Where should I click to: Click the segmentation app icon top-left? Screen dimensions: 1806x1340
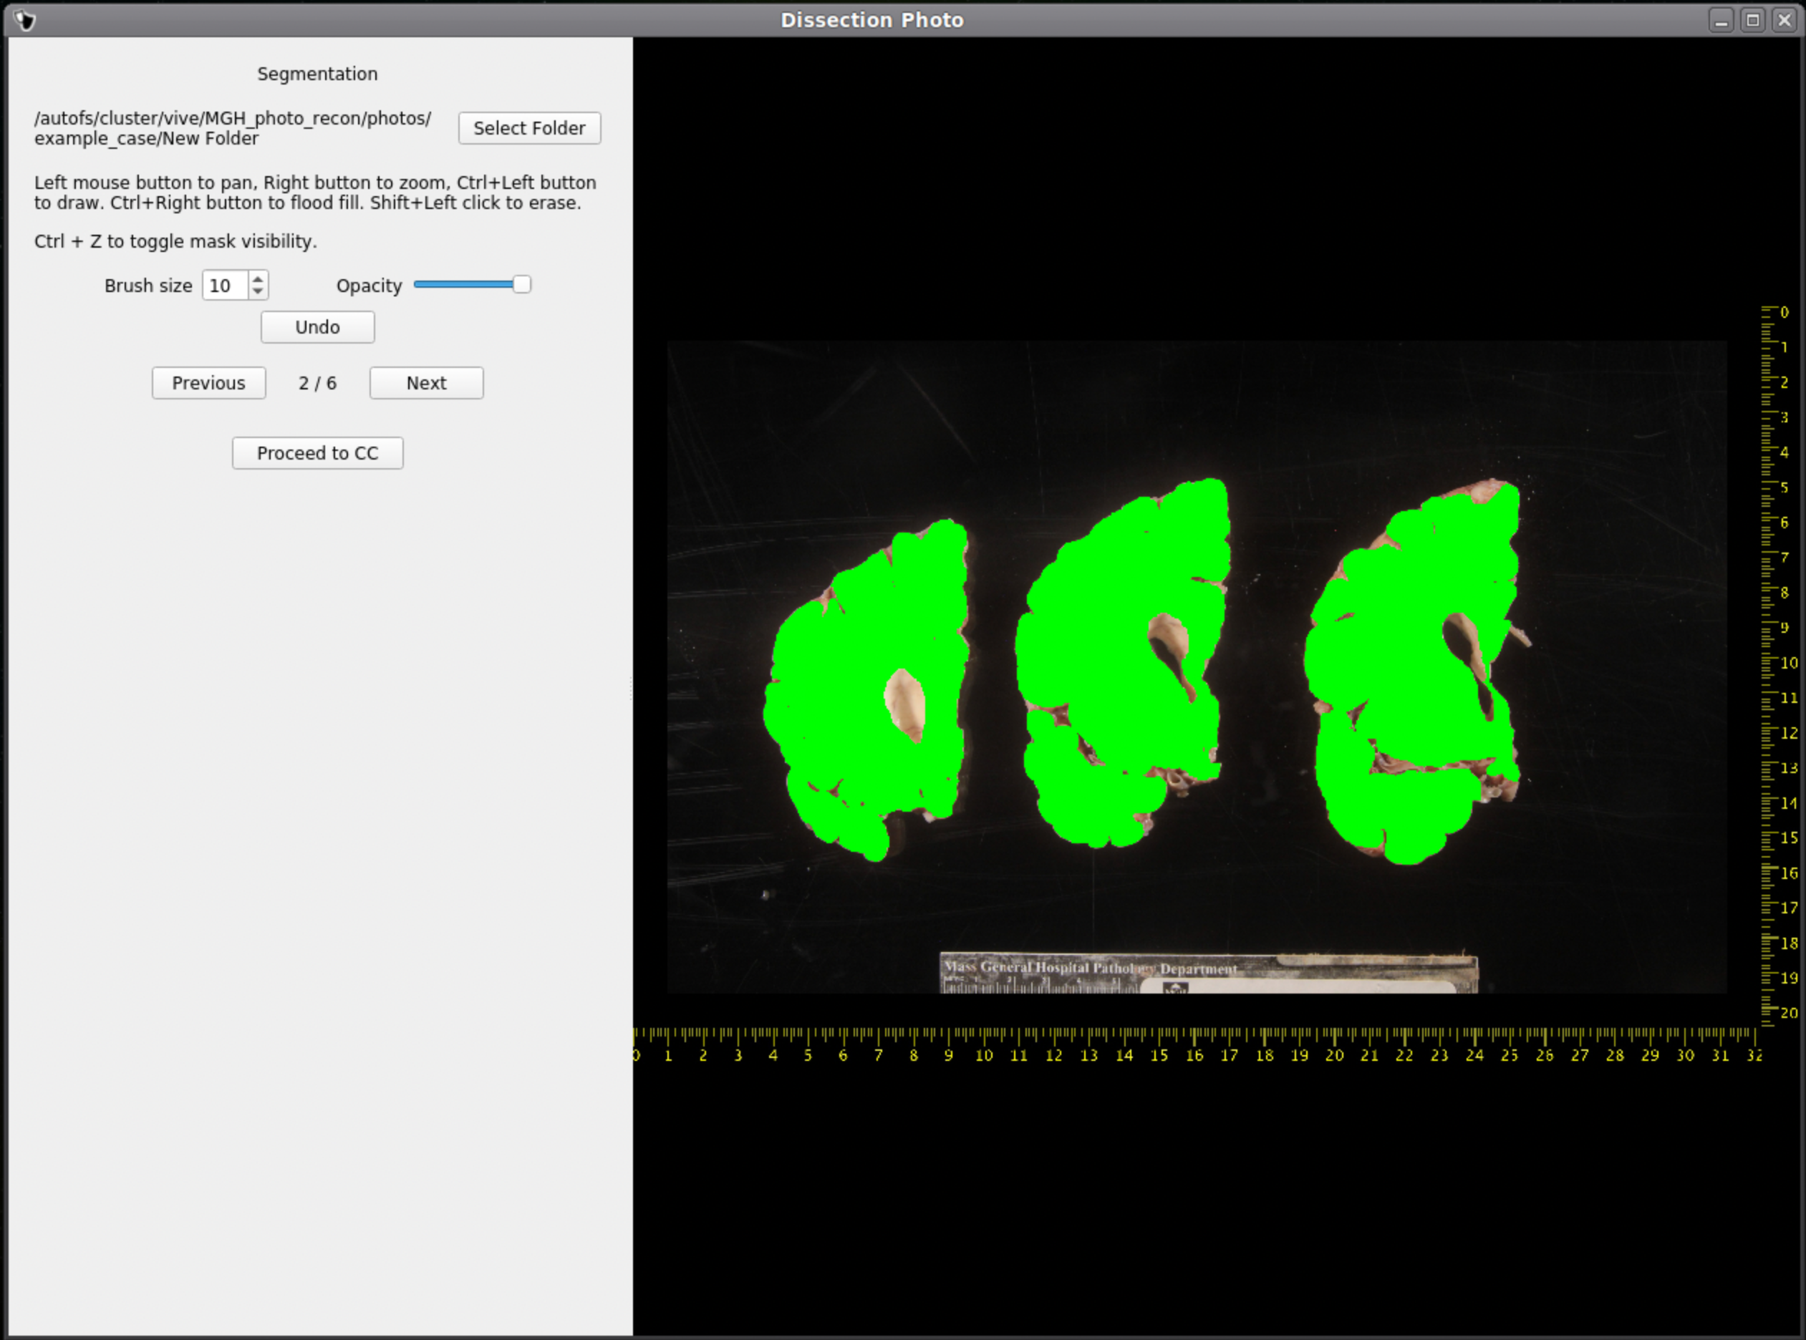point(24,20)
